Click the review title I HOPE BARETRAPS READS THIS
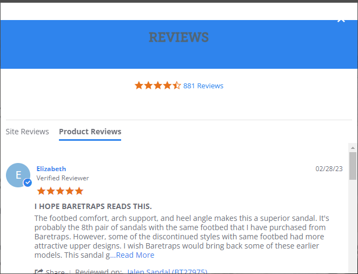This screenshot has width=358, height=274. [93, 206]
